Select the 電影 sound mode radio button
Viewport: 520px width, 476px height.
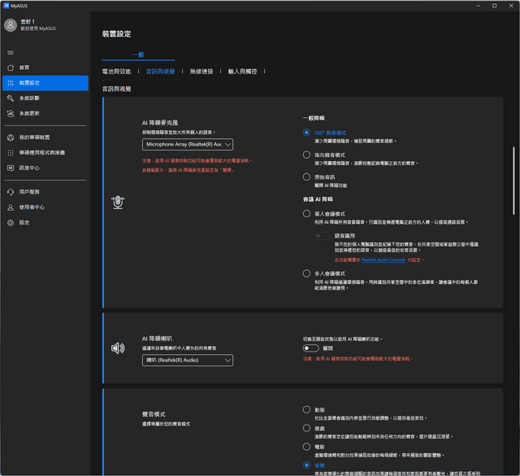pyautogui.click(x=306, y=447)
